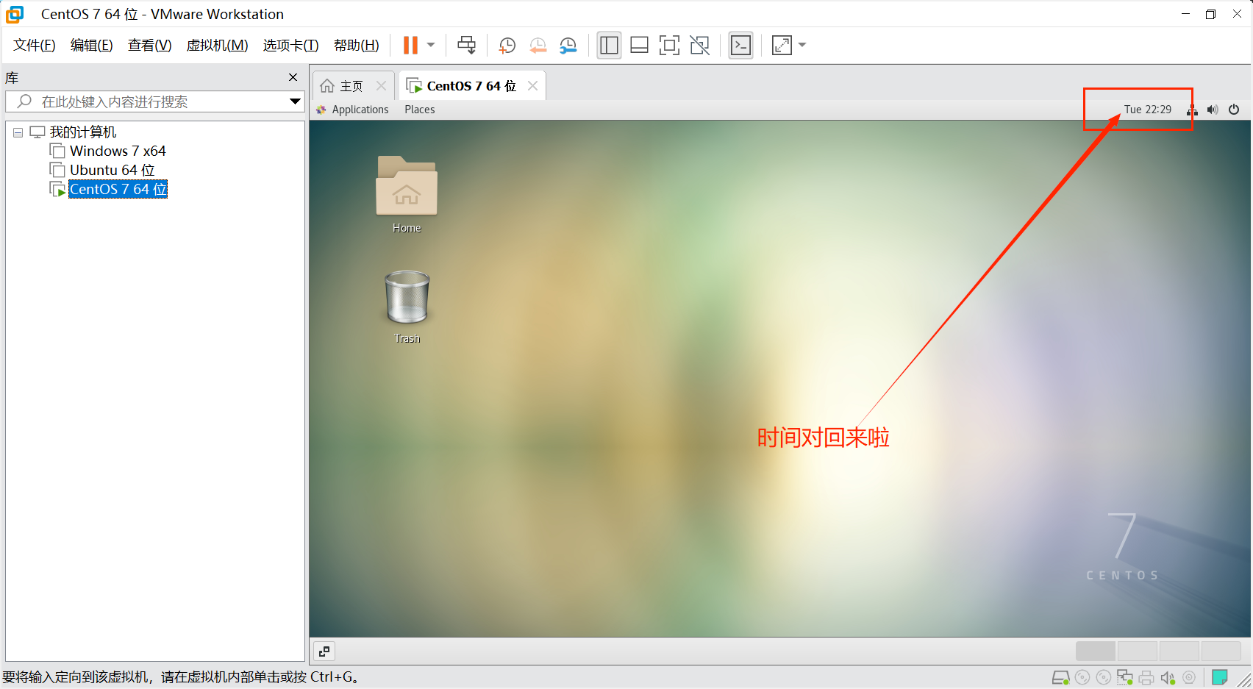Open the teal message log note icon
The image size is (1253, 689).
(1220, 677)
